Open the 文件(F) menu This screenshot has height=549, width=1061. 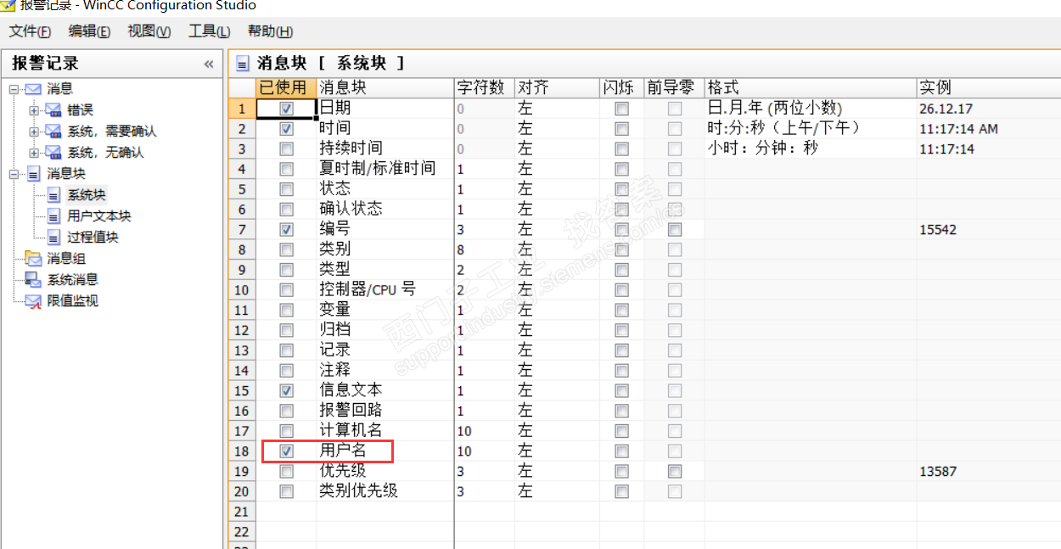30,31
